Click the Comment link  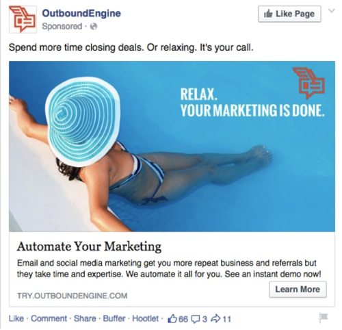[x=49, y=318]
